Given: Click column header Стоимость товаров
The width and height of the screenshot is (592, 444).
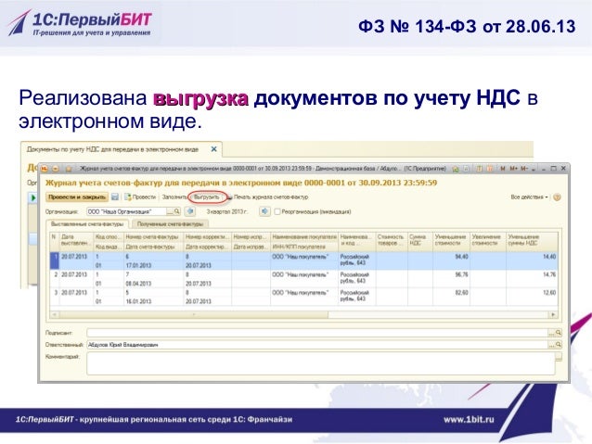Looking at the screenshot, I should 392,240.
